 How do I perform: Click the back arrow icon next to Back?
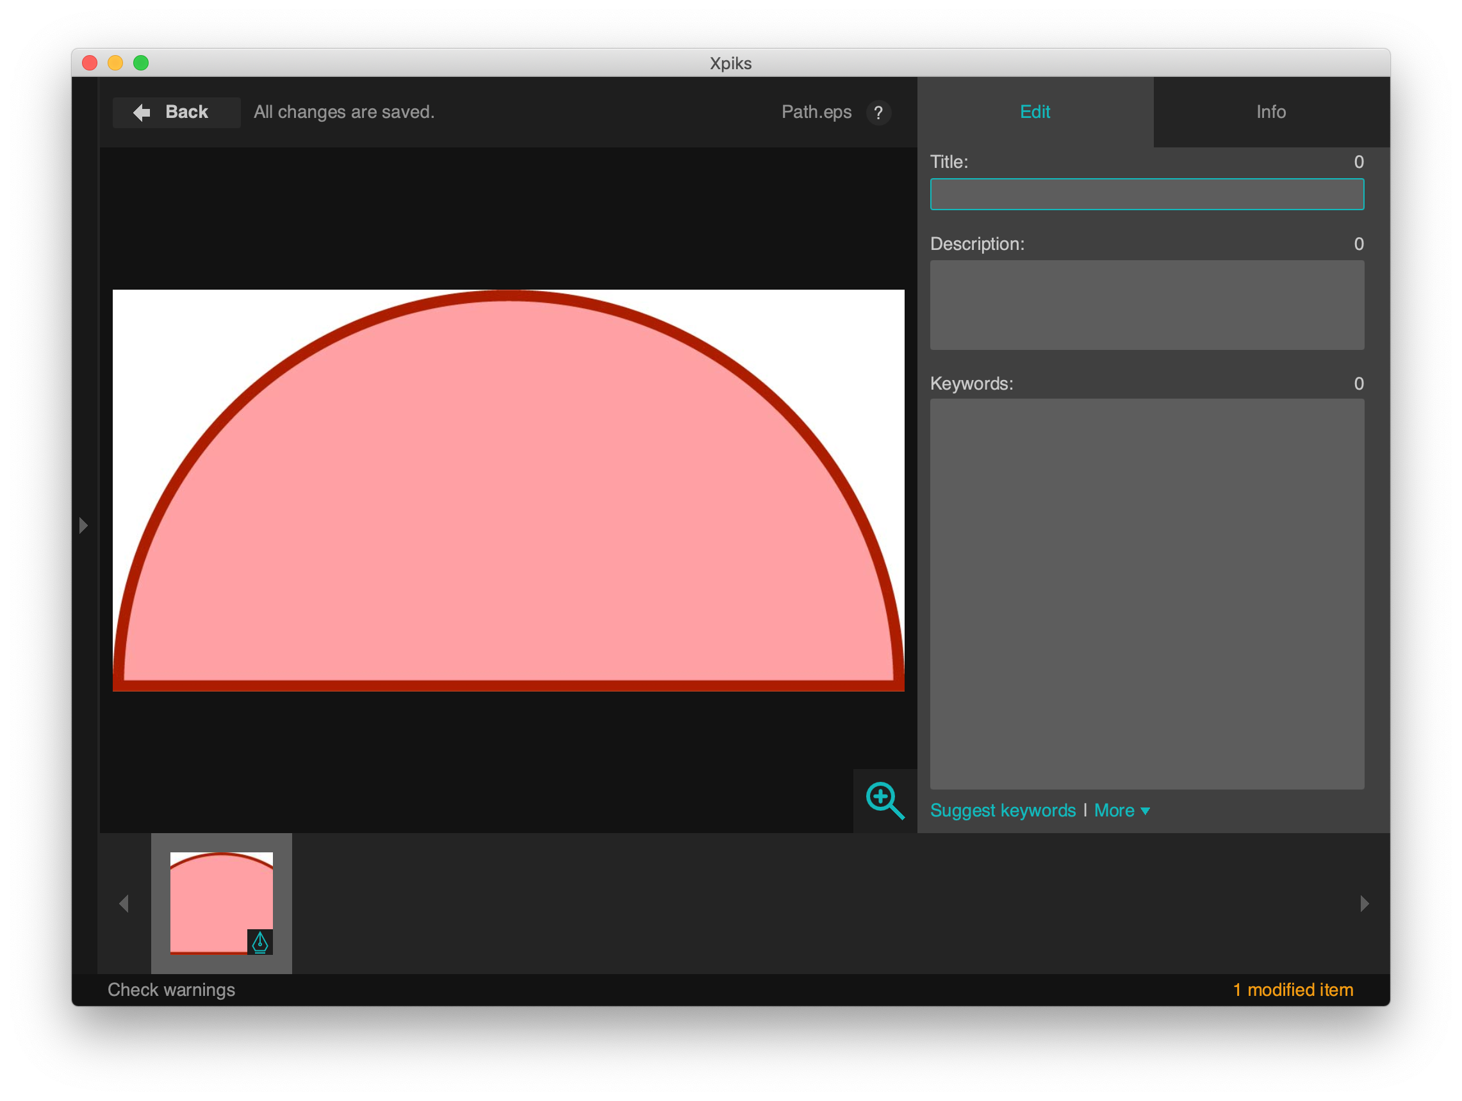(142, 112)
